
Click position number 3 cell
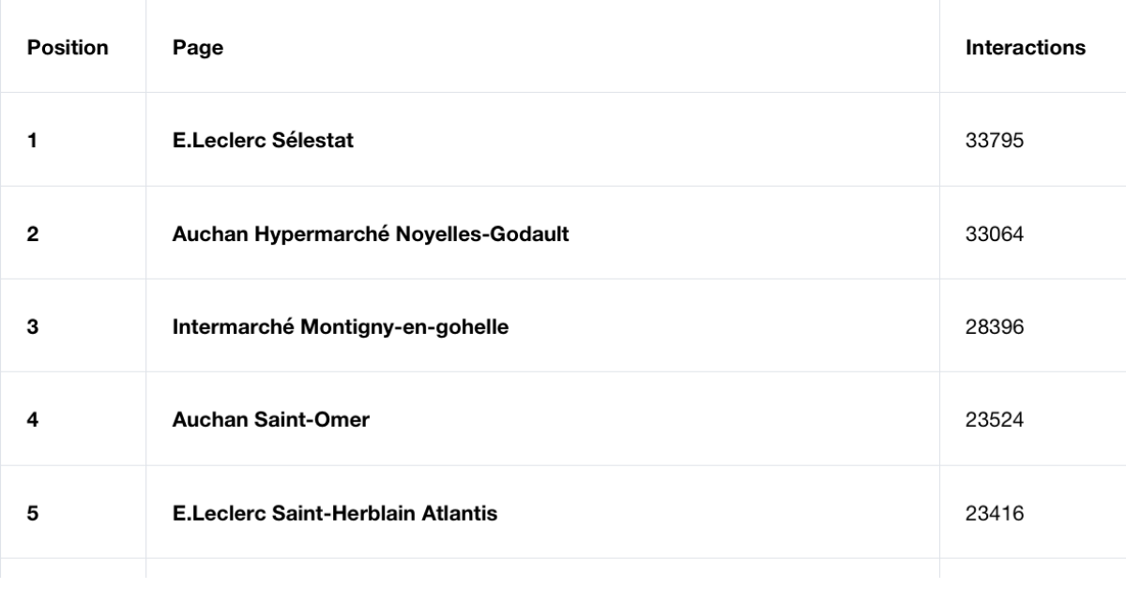tap(73, 325)
